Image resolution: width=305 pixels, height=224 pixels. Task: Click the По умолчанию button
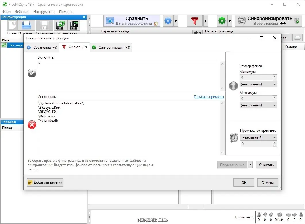click(x=232, y=165)
